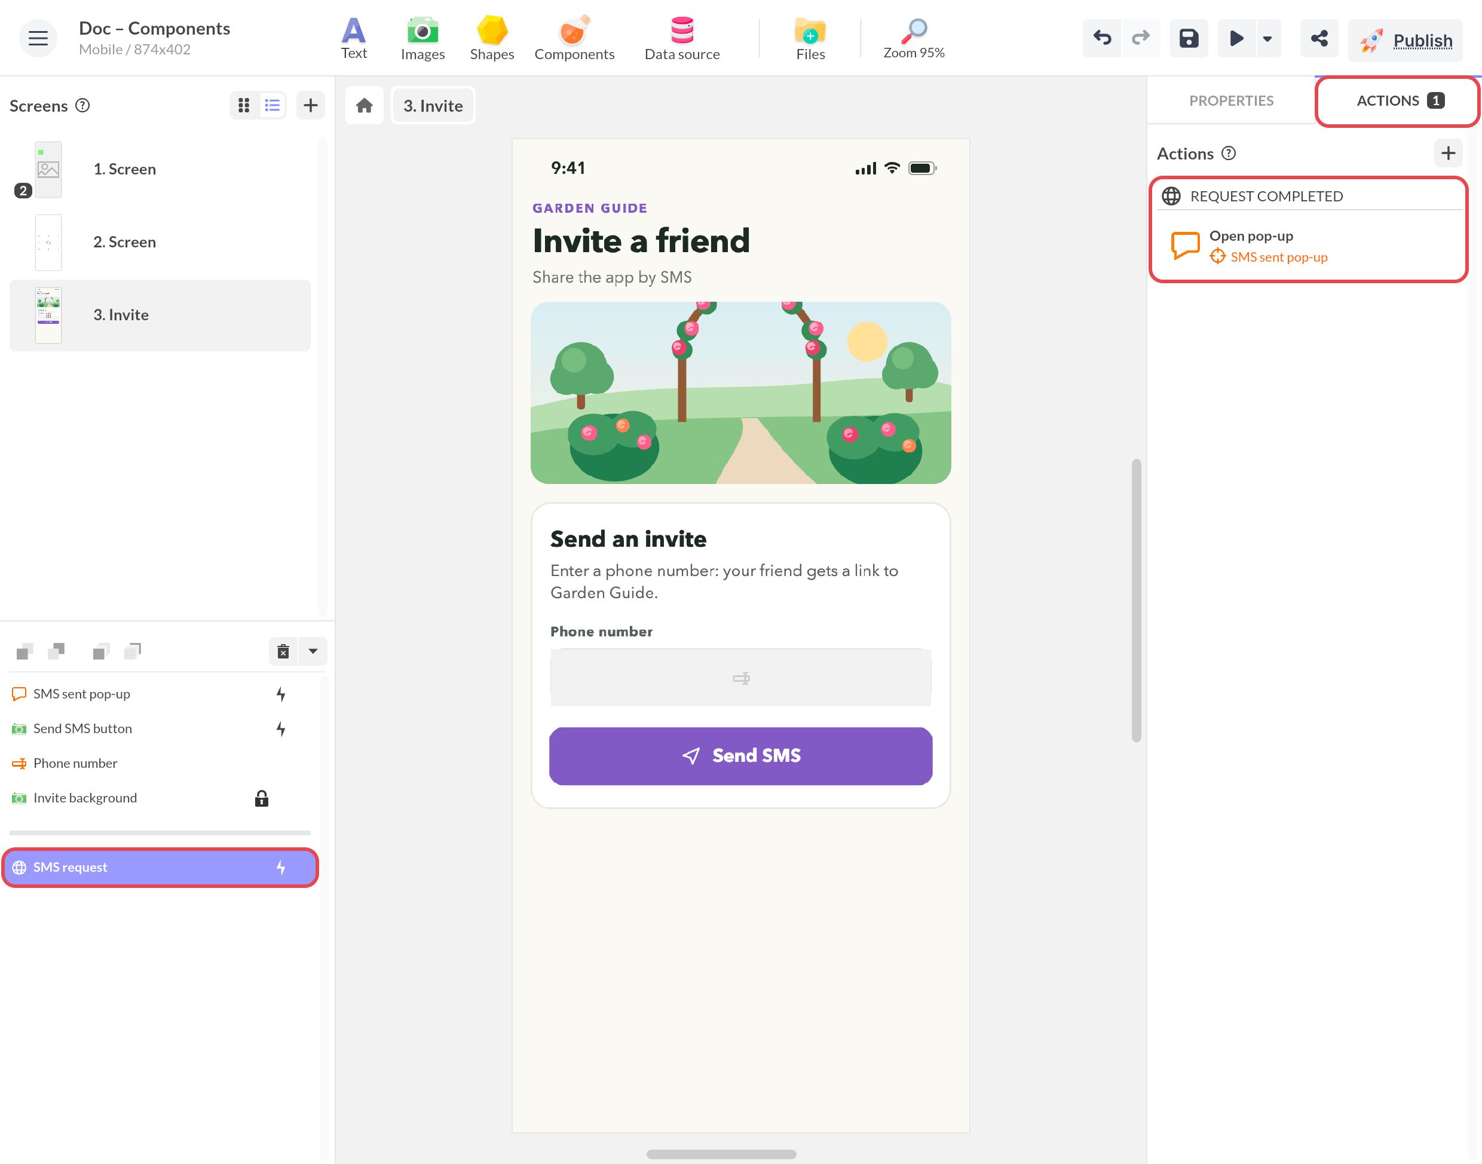This screenshot has width=1482, height=1164.
Task: Click the Send SMS button on canvas
Action: tap(740, 756)
